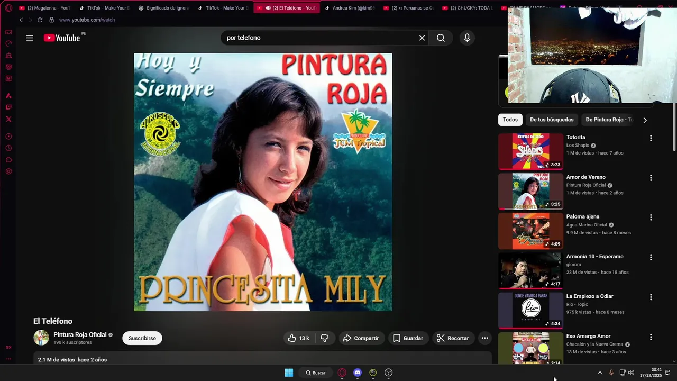Save video with Guardar button
The width and height of the screenshot is (677, 381).
[408, 338]
